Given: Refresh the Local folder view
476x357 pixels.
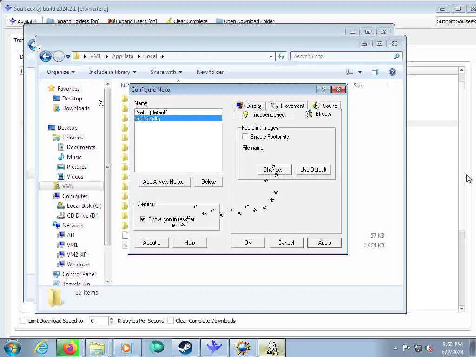Looking at the screenshot, I should click(x=281, y=56).
